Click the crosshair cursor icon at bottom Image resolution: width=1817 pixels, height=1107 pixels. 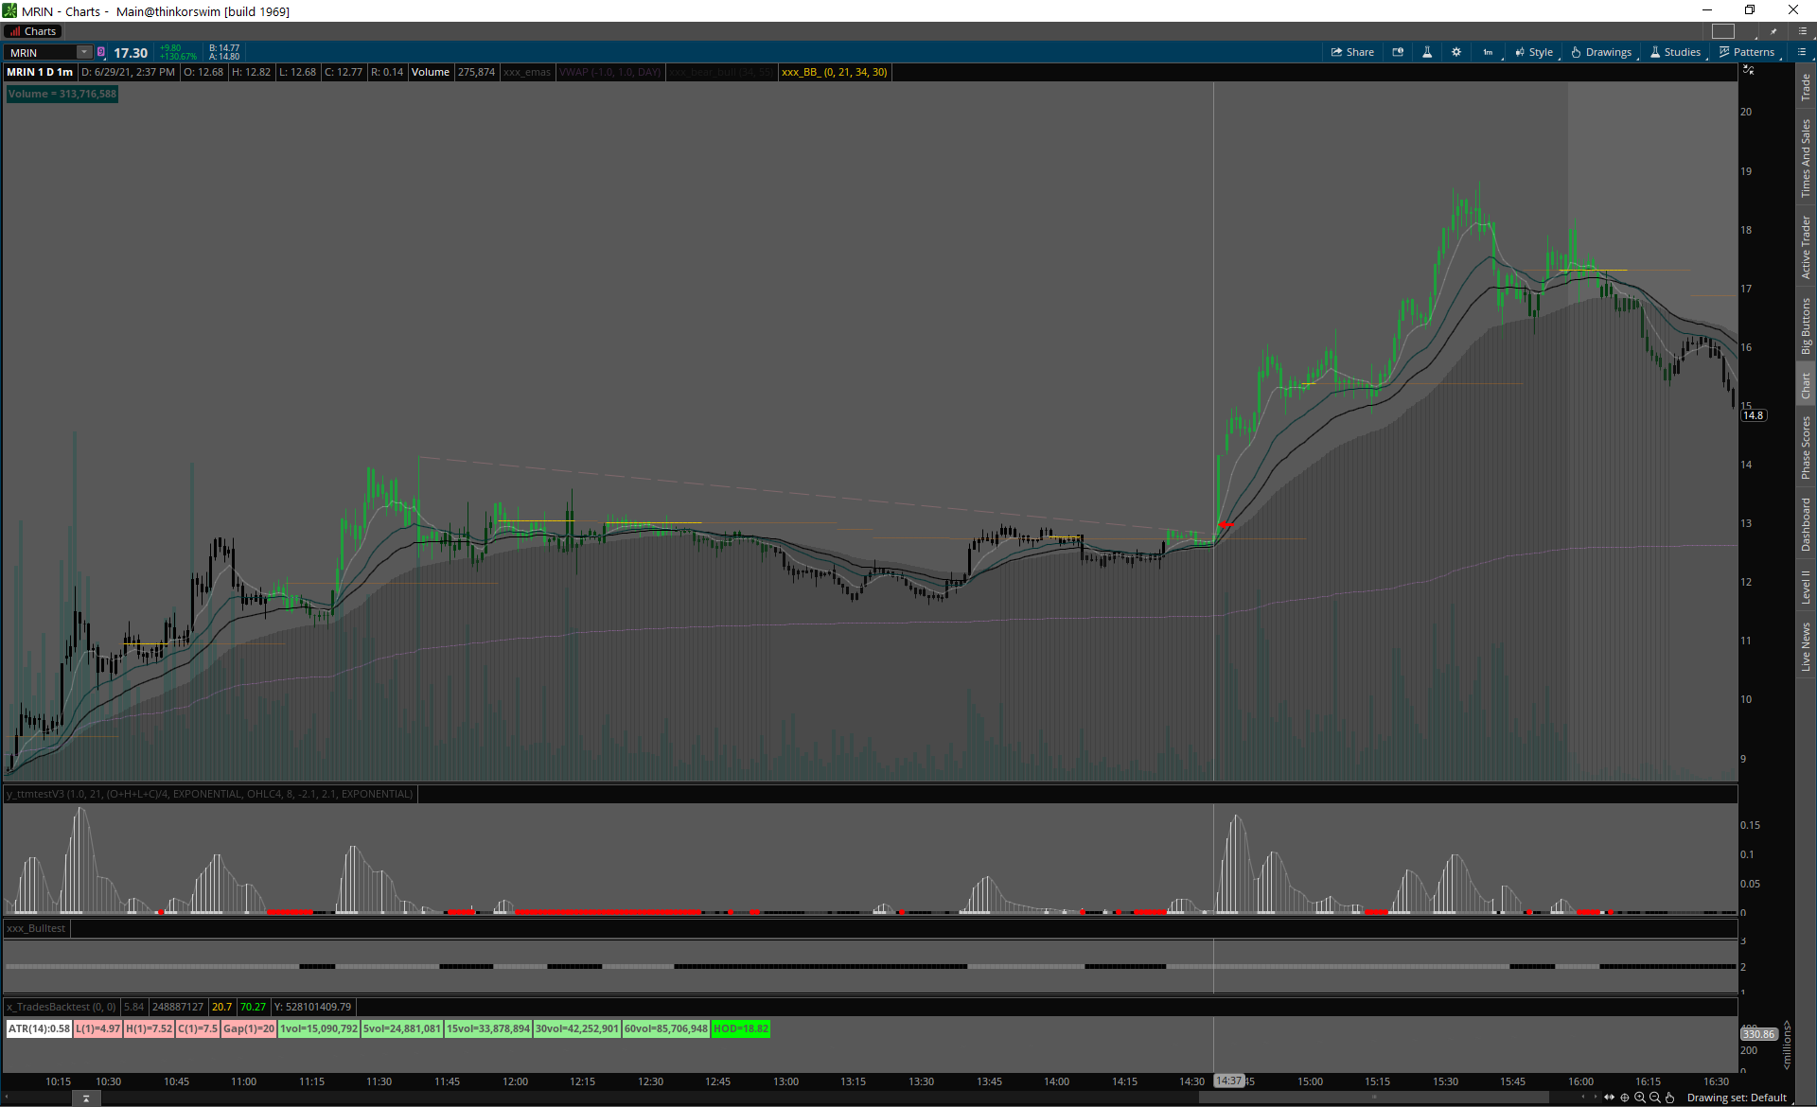[x=1625, y=1098]
